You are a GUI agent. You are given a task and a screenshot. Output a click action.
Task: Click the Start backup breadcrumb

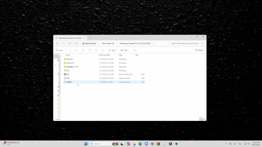pyautogui.click(x=89, y=43)
